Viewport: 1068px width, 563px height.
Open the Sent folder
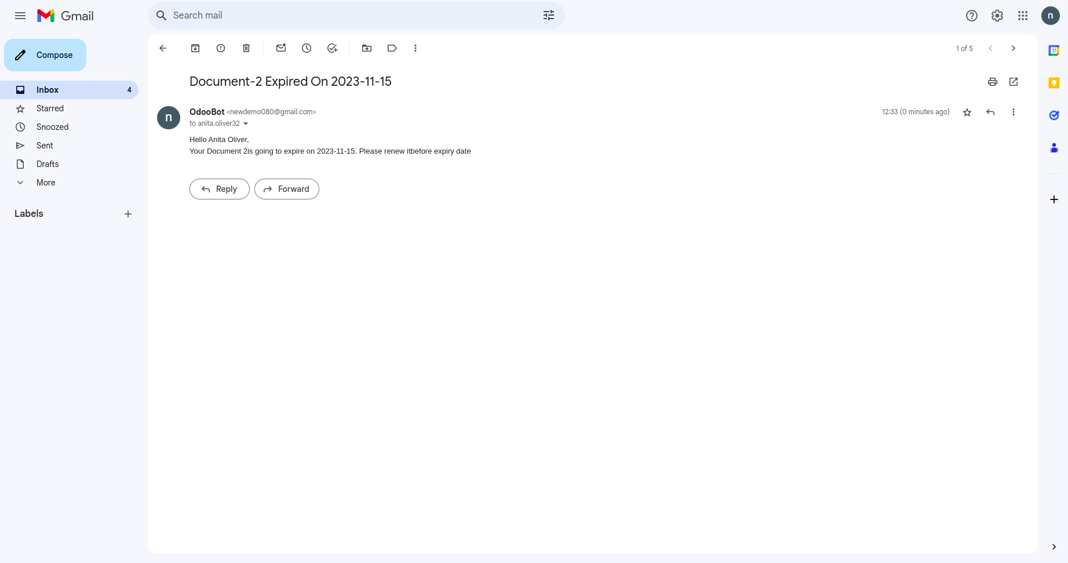tap(70, 146)
